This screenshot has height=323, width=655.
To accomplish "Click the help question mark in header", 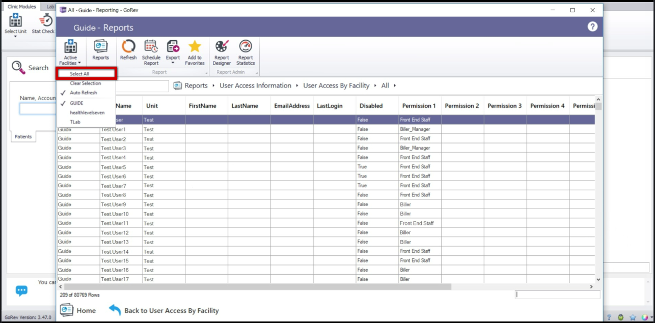I will (592, 26).
